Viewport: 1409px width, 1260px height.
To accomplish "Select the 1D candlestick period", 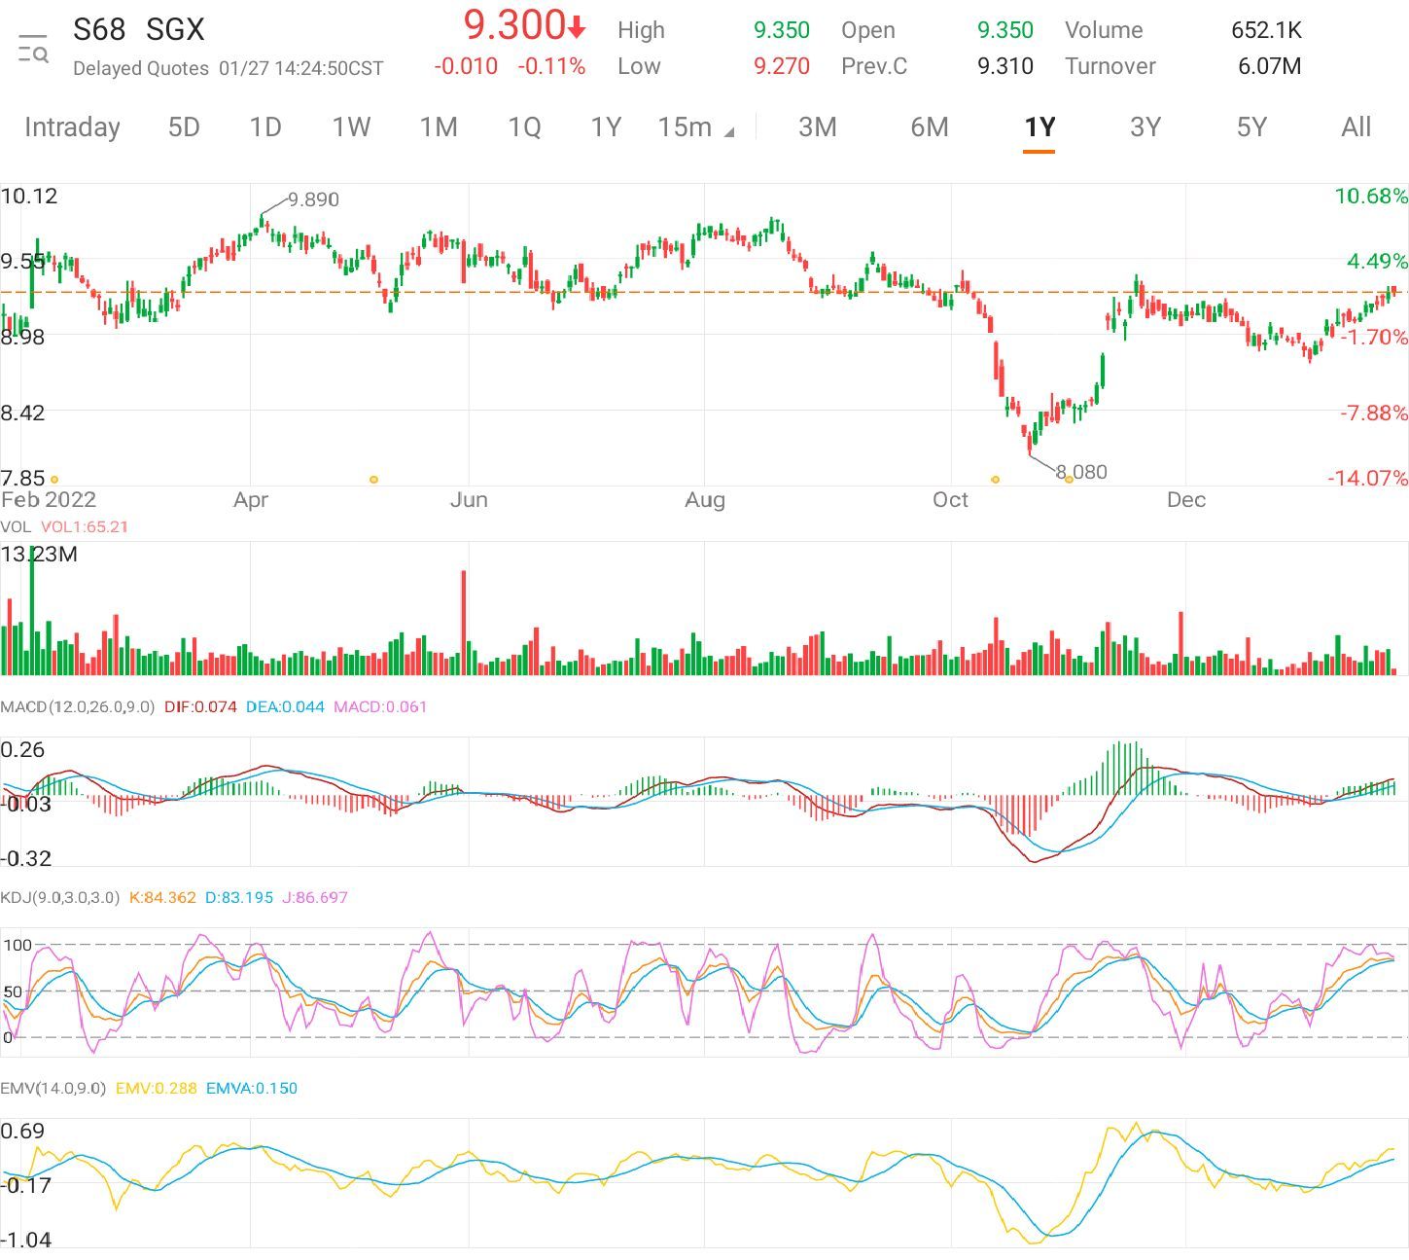I will [265, 127].
